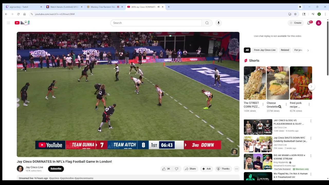Open Chrome profile avatar
Screen dimensions: 329x185
click(x=319, y=14)
